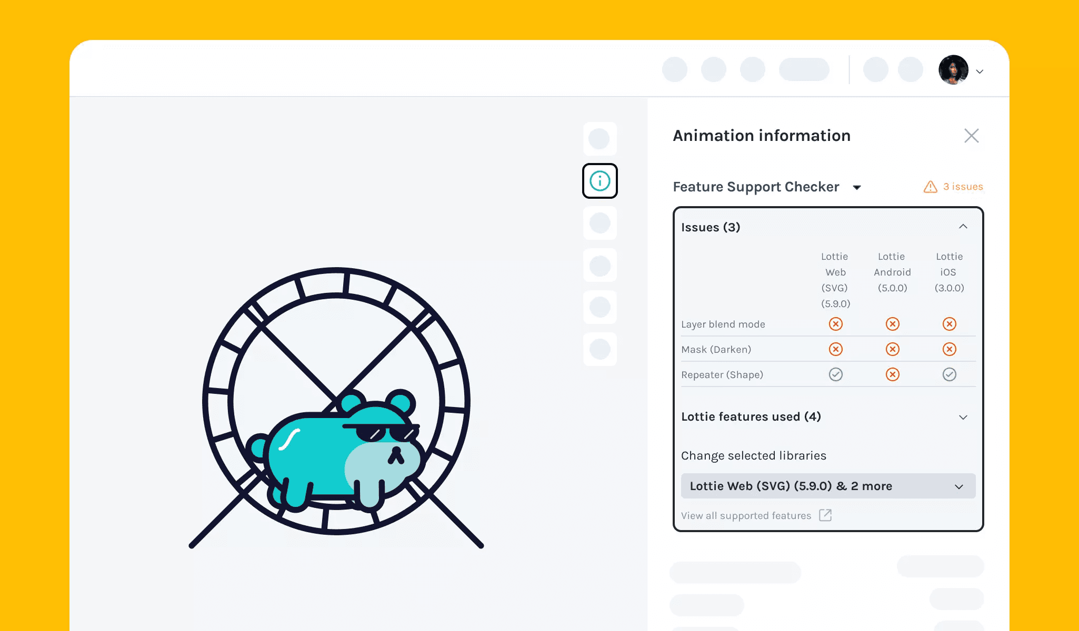Open View all supported features via external link icon
The height and width of the screenshot is (631, 1079).
[826, 515]
